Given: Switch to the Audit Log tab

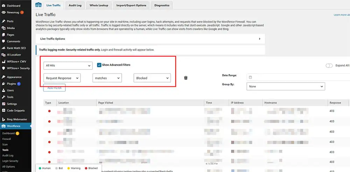Looking at the screenshot, I should click(x=75, y=5).
